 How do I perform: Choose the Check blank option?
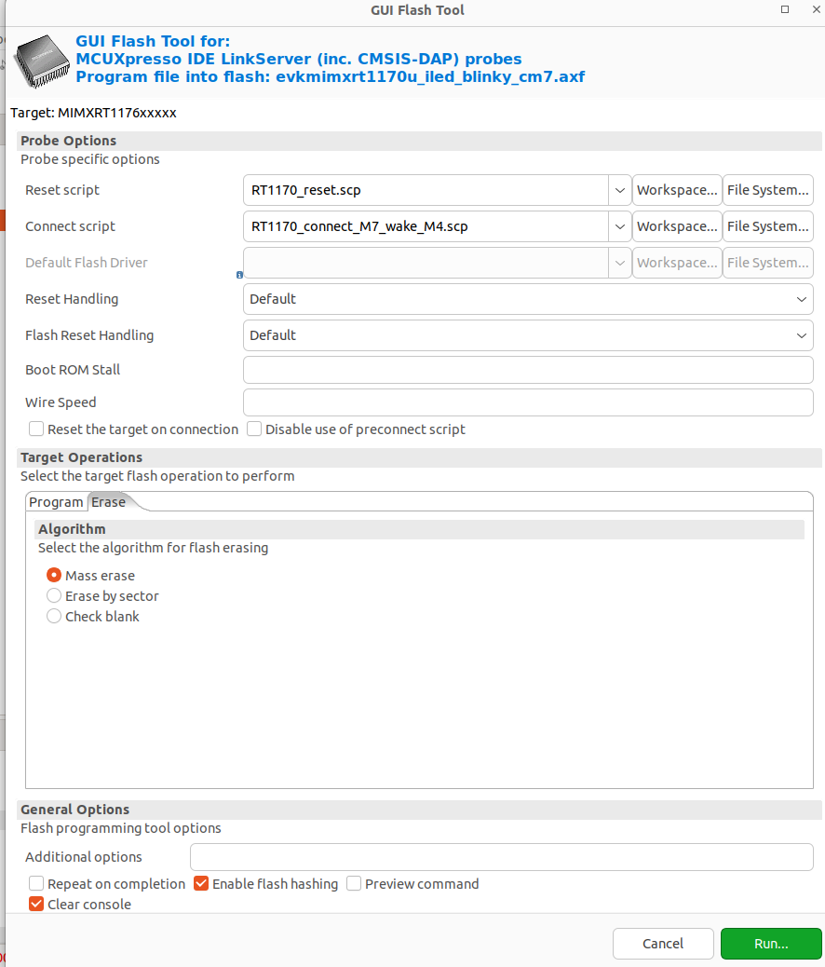(54, 617)
